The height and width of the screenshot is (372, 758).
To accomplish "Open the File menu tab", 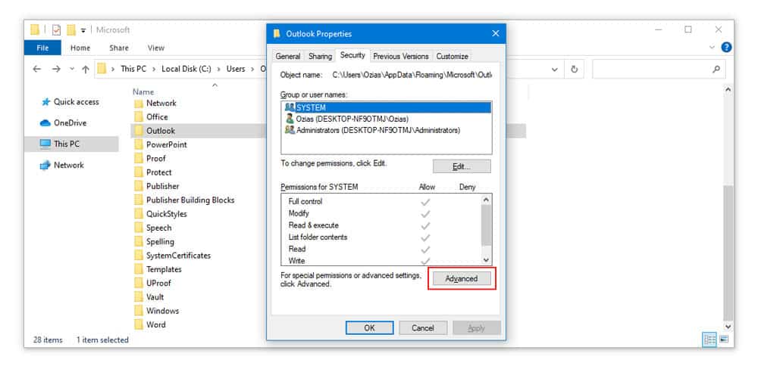I will click(42, 48).
